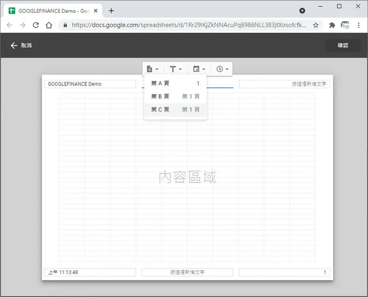This screenshot has height=297, width=368.
Task: Expand the dropdown arrow beside the T icon
Action: click(x=180, y=69)
